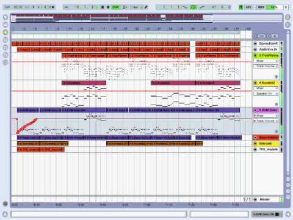The height and width of the screenshot is (220, 293).
Task: Open the 1 Bar quantization menu
Action: click(136, 7)
